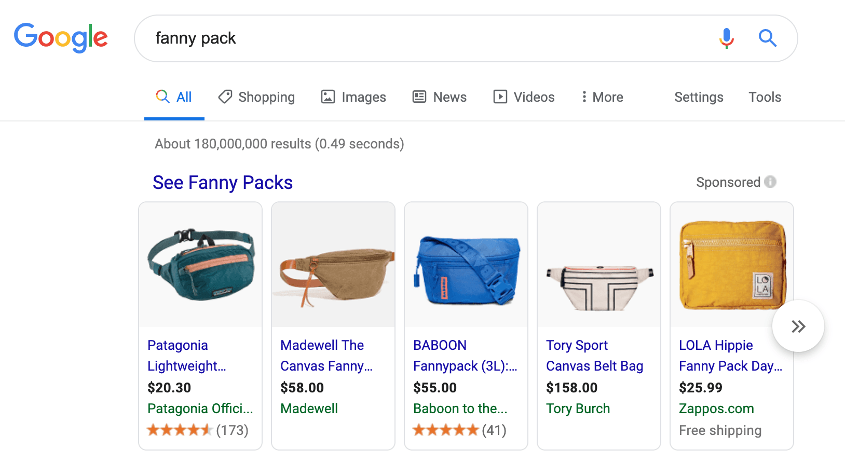Click the Google logo
Viewport: 845px width, 463px height.
61,37
